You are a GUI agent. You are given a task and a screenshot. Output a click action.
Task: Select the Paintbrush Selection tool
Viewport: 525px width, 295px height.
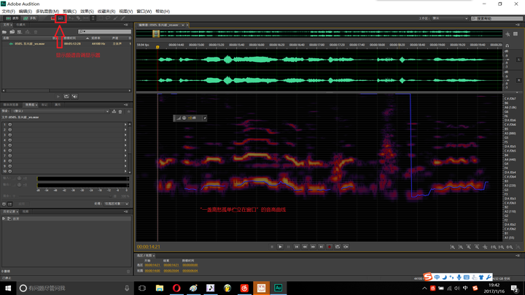point(115,18)
